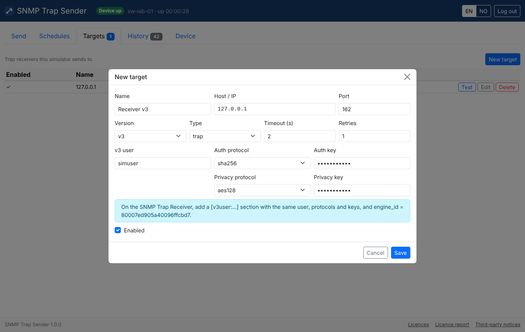Image resolution: width=525 pixels, height=332 pixels.
Task: Focus the Timeout (s) field
Action: (300, 136)
